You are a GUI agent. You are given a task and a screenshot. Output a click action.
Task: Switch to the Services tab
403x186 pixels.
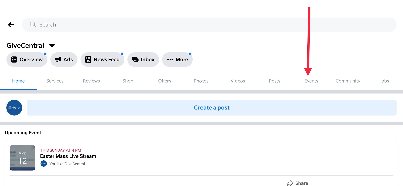point(55,81)
